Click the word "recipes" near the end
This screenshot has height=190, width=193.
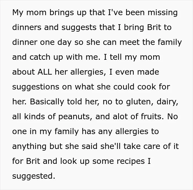(131, 161)
